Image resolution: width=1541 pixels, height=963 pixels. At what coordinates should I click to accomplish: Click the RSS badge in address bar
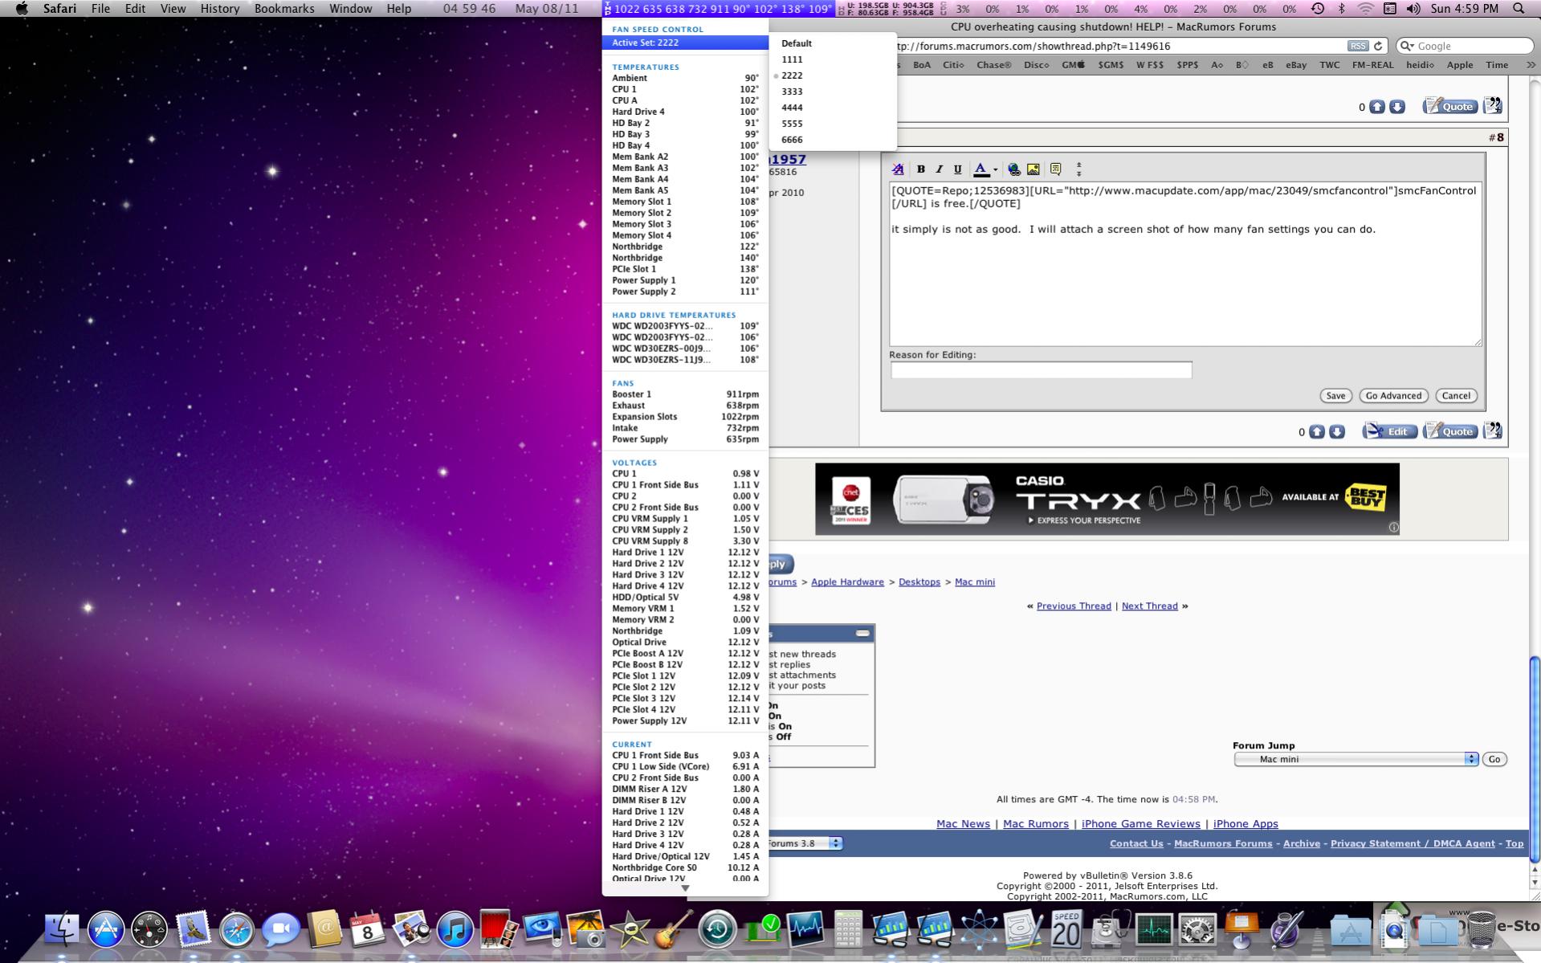tap(1357, 46)
